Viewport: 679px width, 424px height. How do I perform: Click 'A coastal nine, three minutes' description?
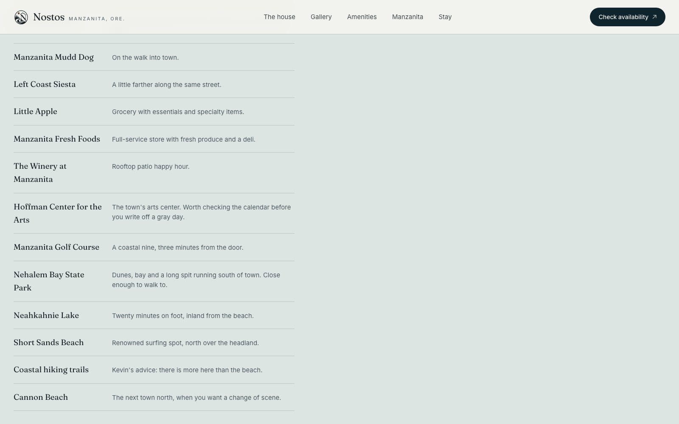[x=177, y=248]
